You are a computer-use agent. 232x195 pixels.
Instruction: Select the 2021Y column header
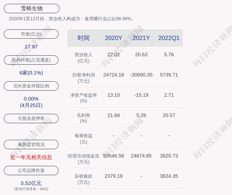click(141, 38)
